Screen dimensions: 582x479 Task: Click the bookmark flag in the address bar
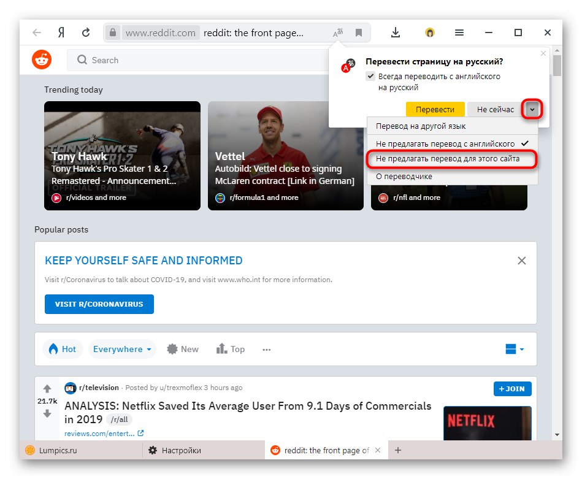[x=358, y=33]
